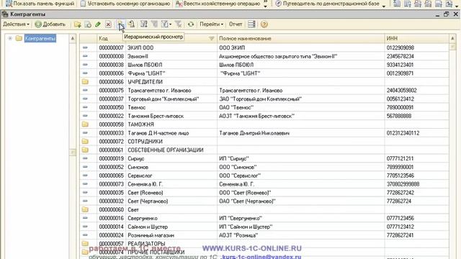Select the Свет (Ясенево) name cell
Viewport: 461px width, 259px height.
coord(171,192)
